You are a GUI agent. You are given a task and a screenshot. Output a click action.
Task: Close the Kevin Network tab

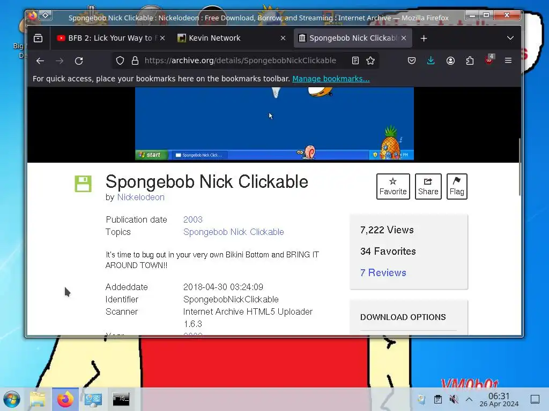[283, 38]
